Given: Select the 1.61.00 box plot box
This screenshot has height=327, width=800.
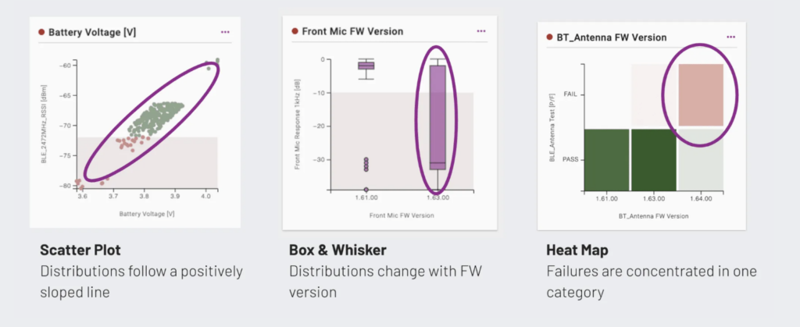Looking at the screenshot, I should tap(366, 66).
